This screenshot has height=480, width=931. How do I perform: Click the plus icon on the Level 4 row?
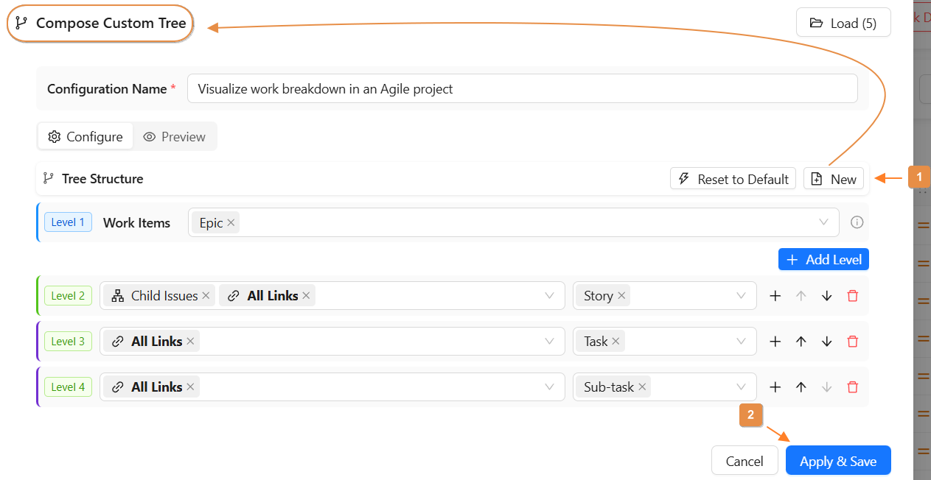[x=775, y=387]
